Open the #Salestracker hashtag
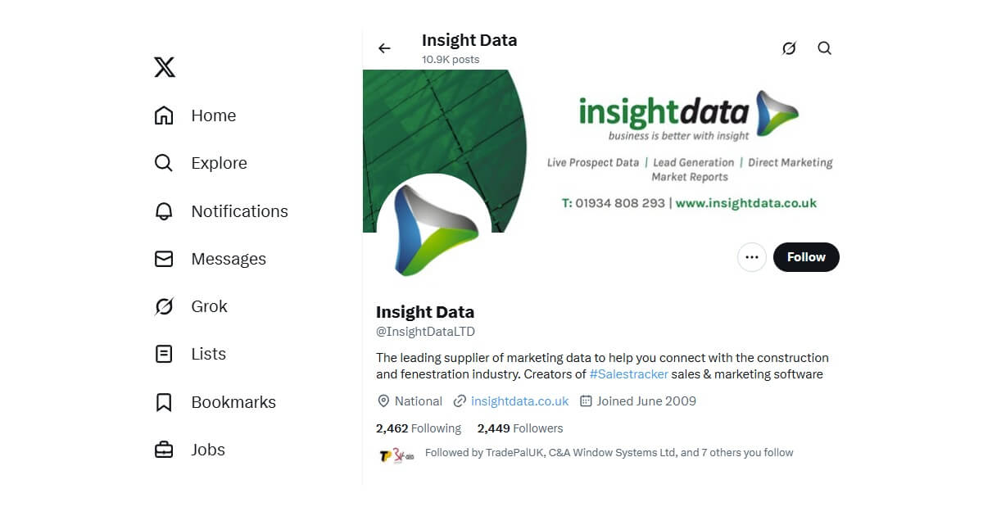Image resolution: width=983 pixels, height=516 pixels. (629, 374)
